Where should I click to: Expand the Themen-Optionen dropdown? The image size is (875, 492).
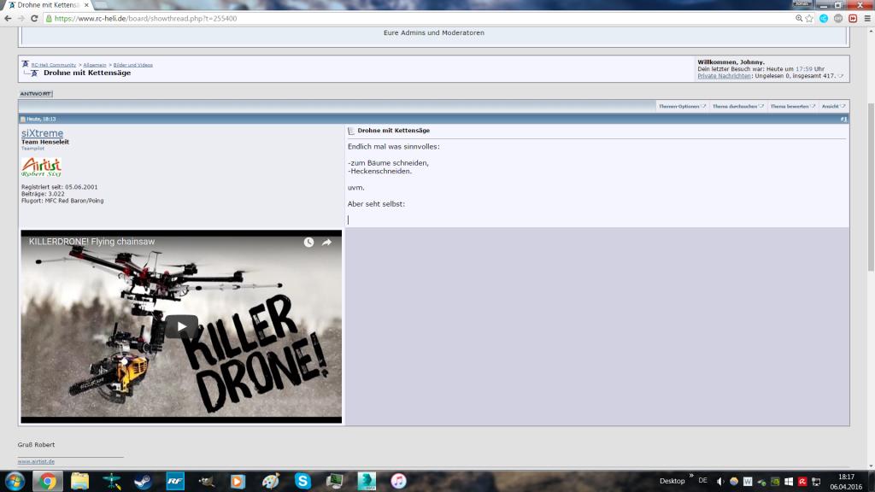[x=681, y=106]
